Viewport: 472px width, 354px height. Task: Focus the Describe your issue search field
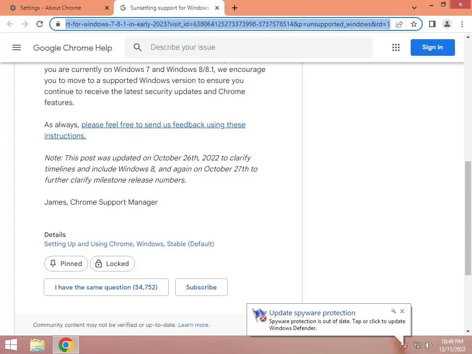click(x=248, y=47)
